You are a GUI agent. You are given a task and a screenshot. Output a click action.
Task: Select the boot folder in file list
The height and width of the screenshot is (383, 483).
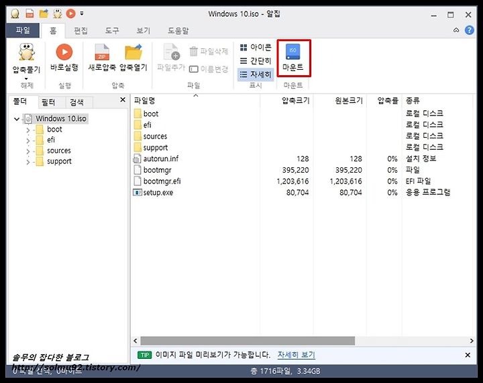pos(151,114)
